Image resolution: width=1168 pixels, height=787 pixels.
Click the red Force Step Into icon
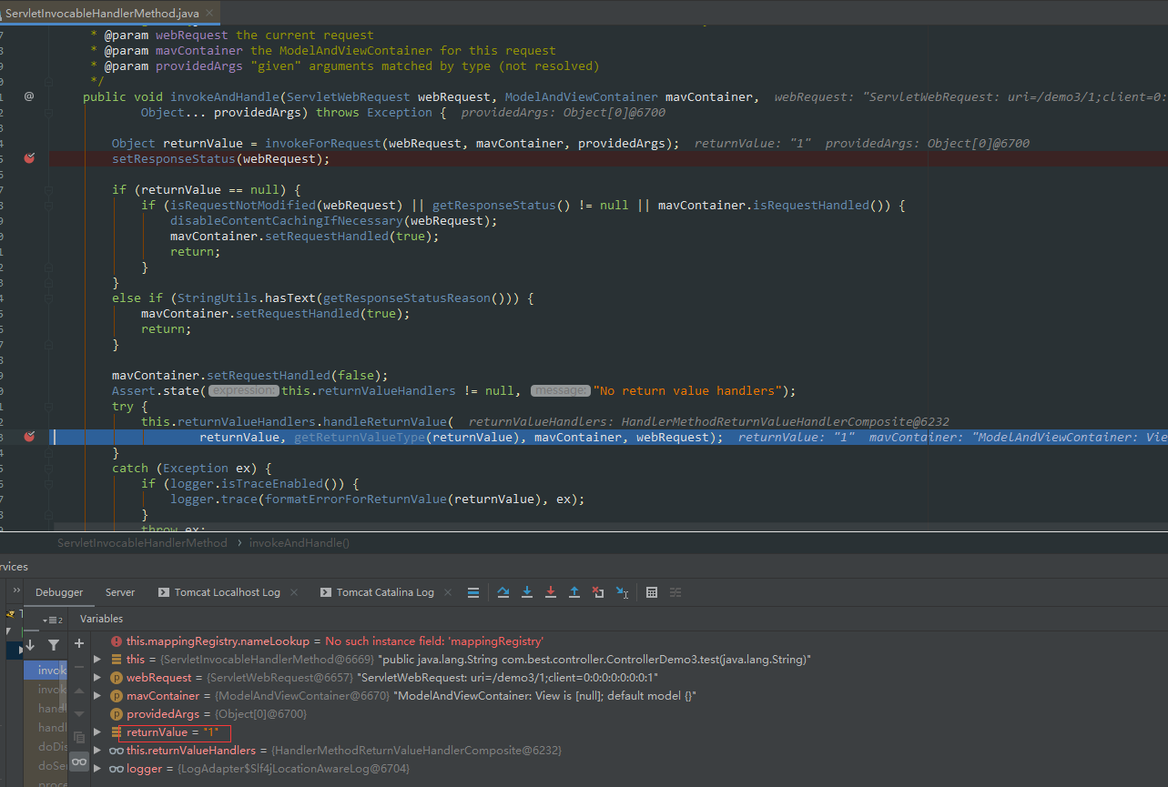pos(551,592)
